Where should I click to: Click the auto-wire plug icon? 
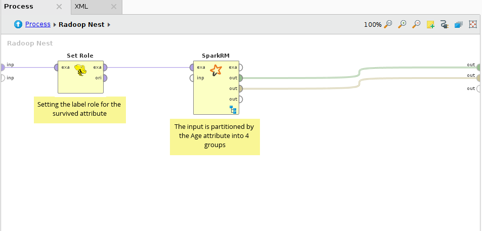click(445, 24)
